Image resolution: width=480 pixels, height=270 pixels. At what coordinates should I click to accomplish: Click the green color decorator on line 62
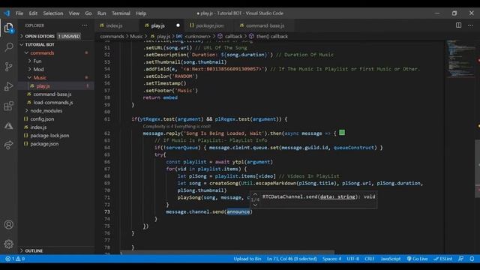pos(342,133)
